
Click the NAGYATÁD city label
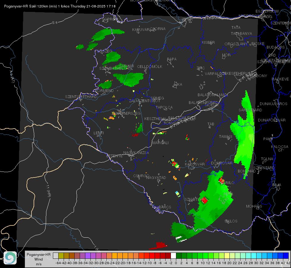[x=156, y=177]
